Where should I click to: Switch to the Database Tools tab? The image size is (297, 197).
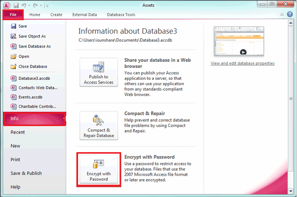(x=121, y=15)
